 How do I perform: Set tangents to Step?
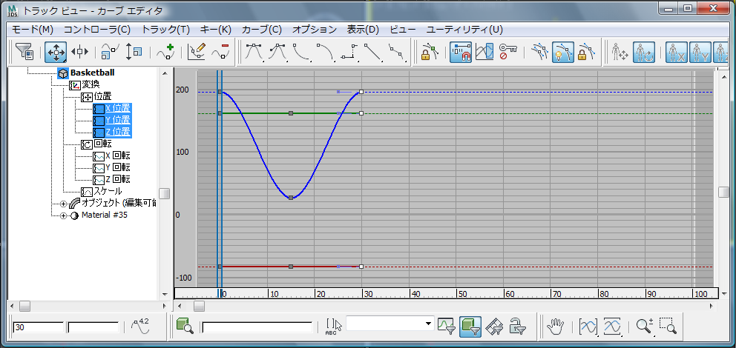coord(349,52)
